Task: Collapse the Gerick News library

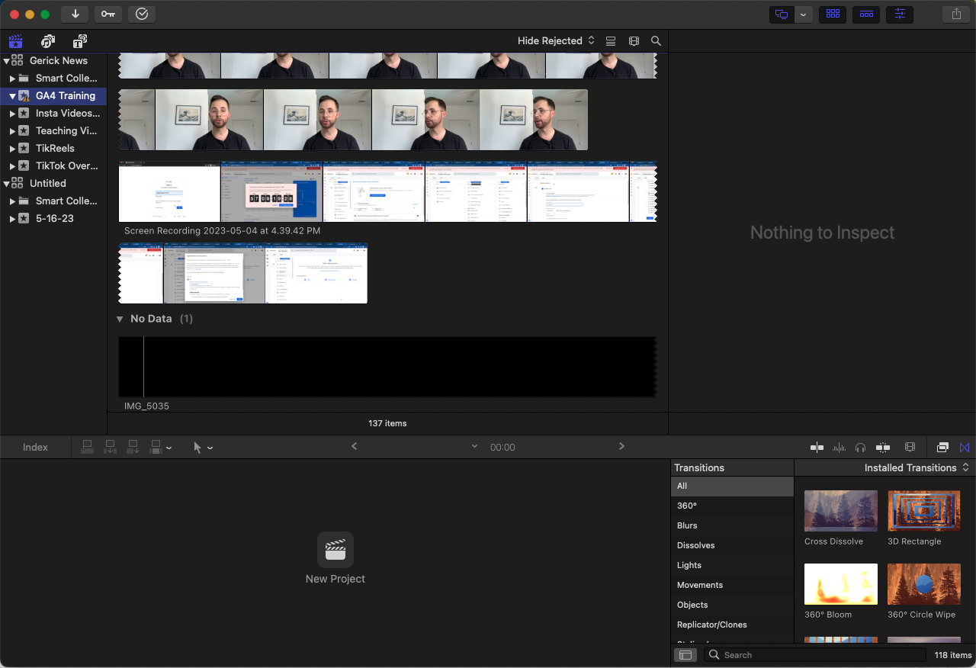Action: tap(6, 61)
